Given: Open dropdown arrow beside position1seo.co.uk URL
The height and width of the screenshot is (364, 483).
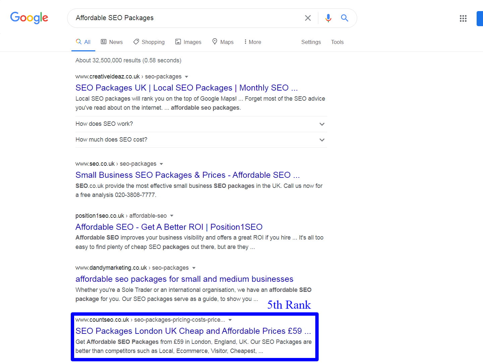Looking at the screenshot, I should (172, 216).
